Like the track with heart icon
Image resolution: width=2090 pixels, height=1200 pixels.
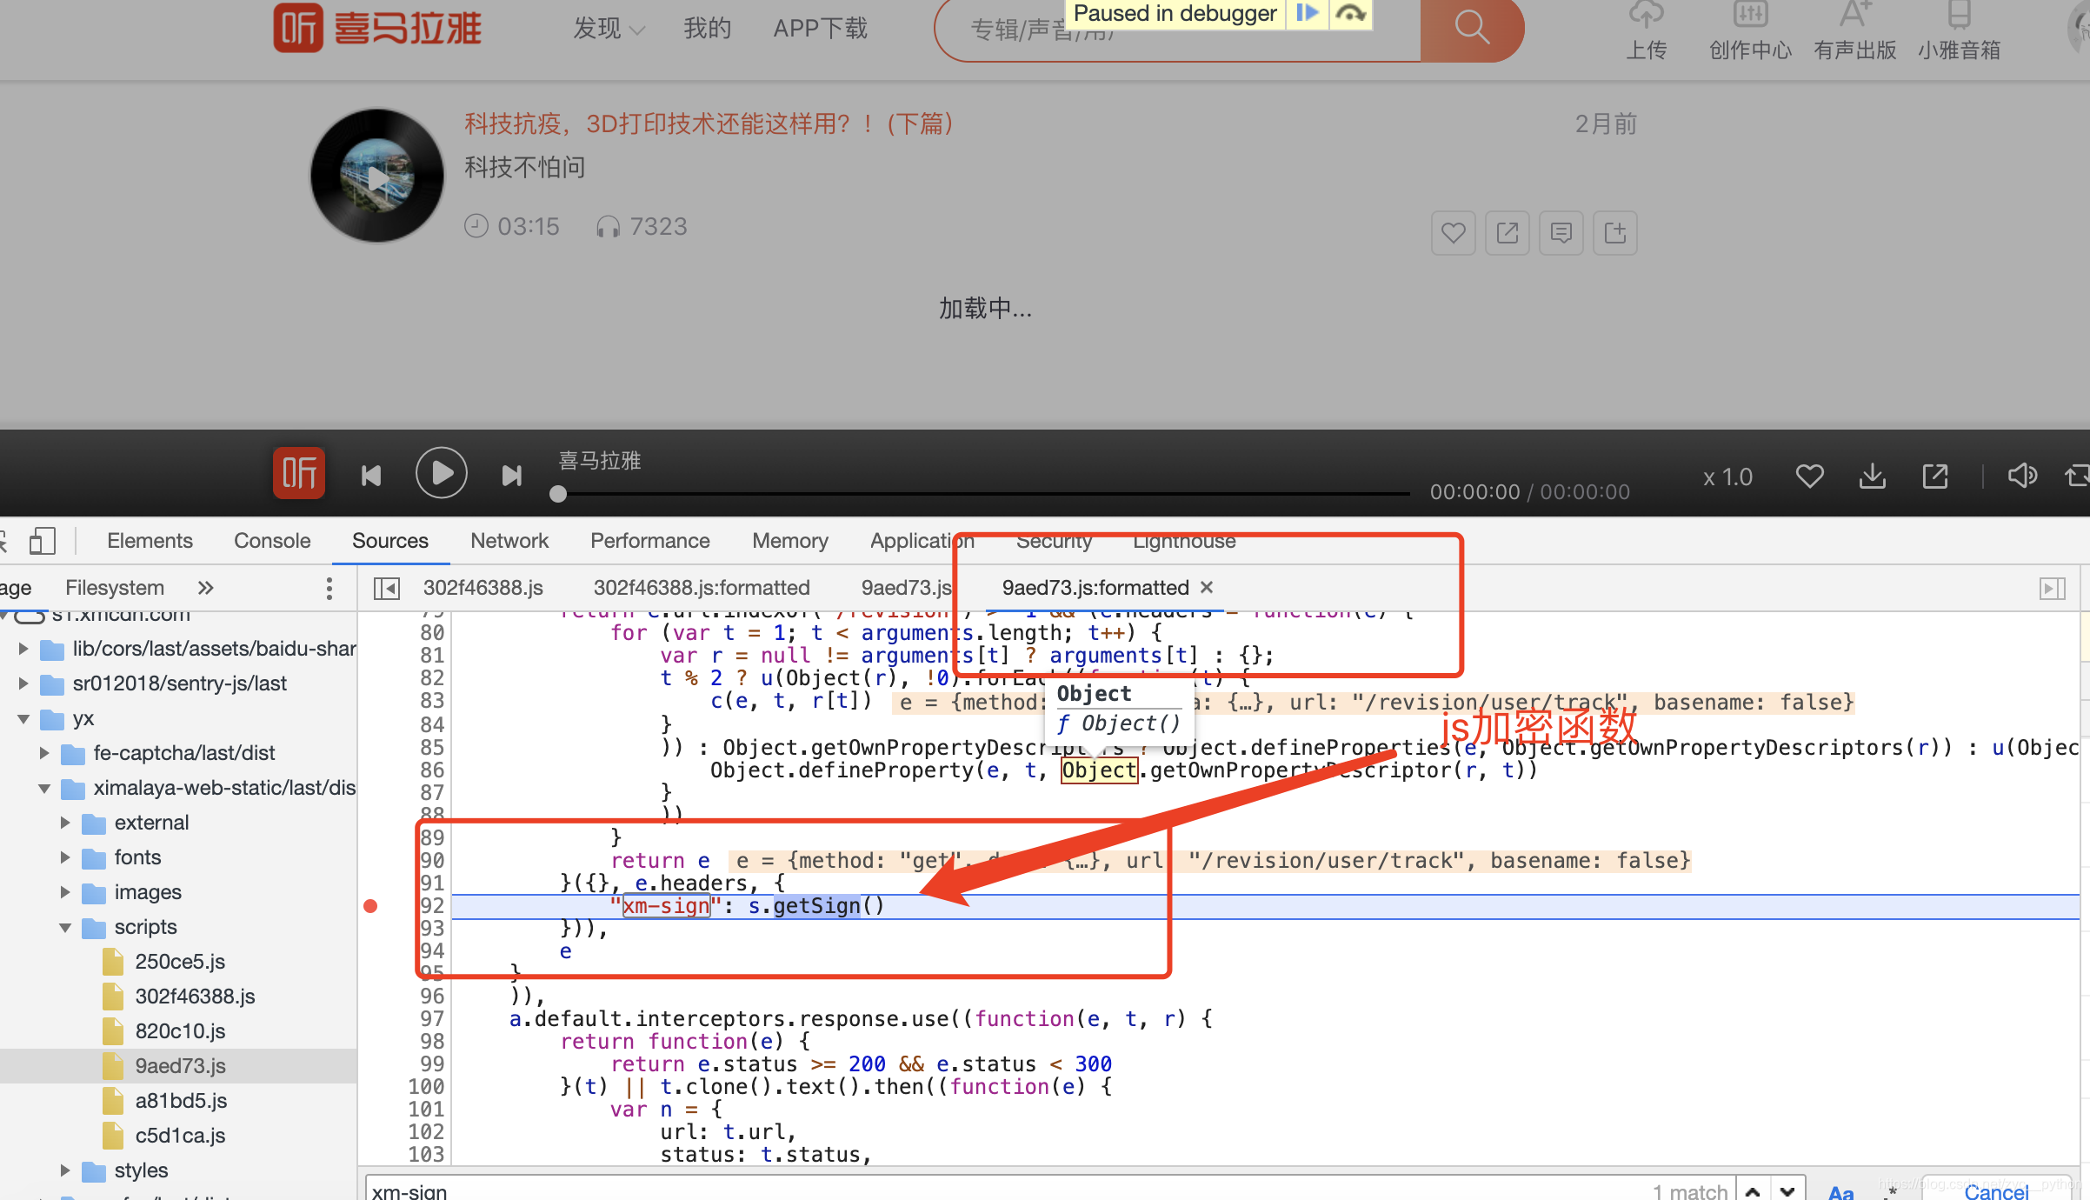1453,233
